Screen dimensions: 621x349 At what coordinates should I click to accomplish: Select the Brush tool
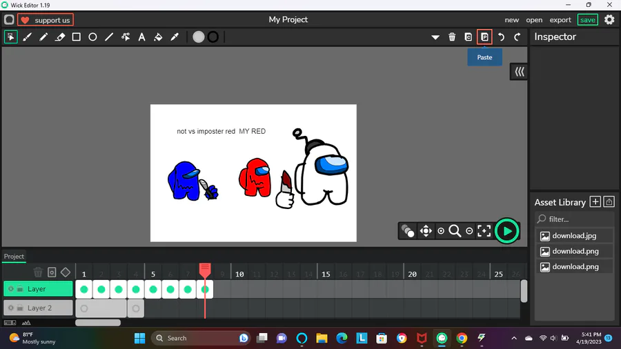[x=27, y=37]
